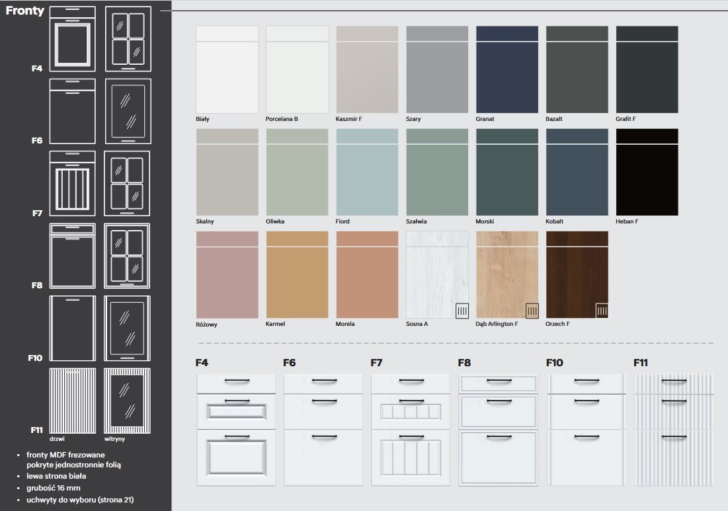Viewport: 728px width, 511px height.
Task: Click the "uchwyty do wyboru (strona 21)" note
Action: (x=80, y=500)
